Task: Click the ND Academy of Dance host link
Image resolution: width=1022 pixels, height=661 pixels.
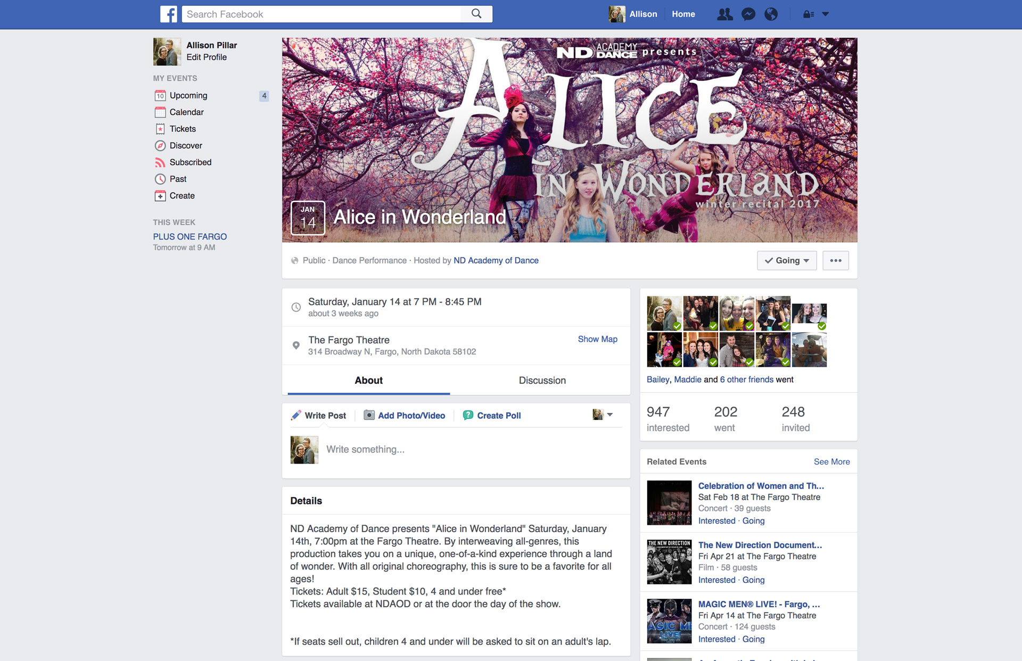Action: tap(496, 260)
